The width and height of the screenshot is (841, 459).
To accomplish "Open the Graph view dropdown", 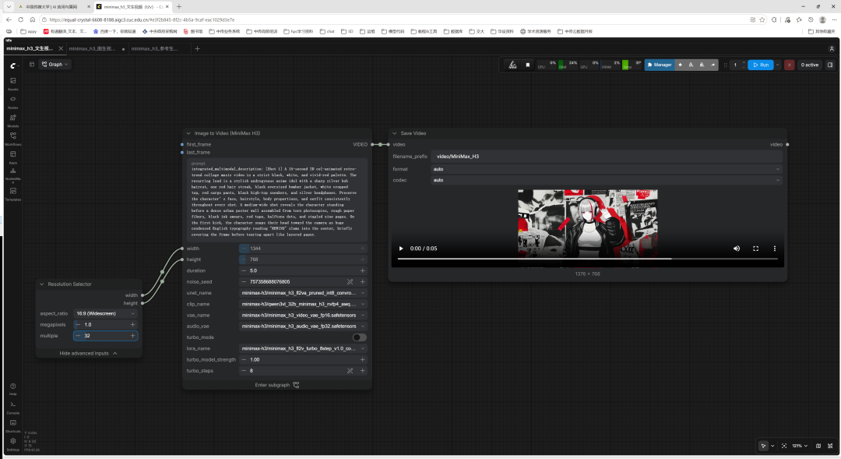I will pos(55,65).
